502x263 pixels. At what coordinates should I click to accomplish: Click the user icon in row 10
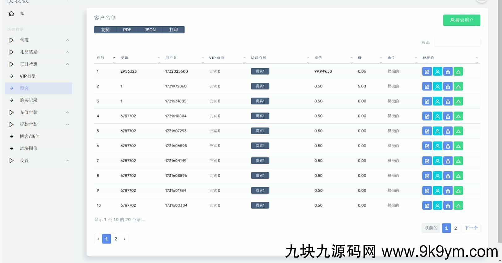coord(437,206)
